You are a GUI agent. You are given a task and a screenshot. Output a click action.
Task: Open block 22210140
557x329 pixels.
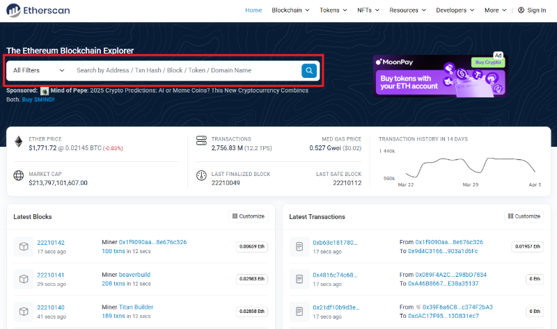pyautogui.click(x=51, y=307)
